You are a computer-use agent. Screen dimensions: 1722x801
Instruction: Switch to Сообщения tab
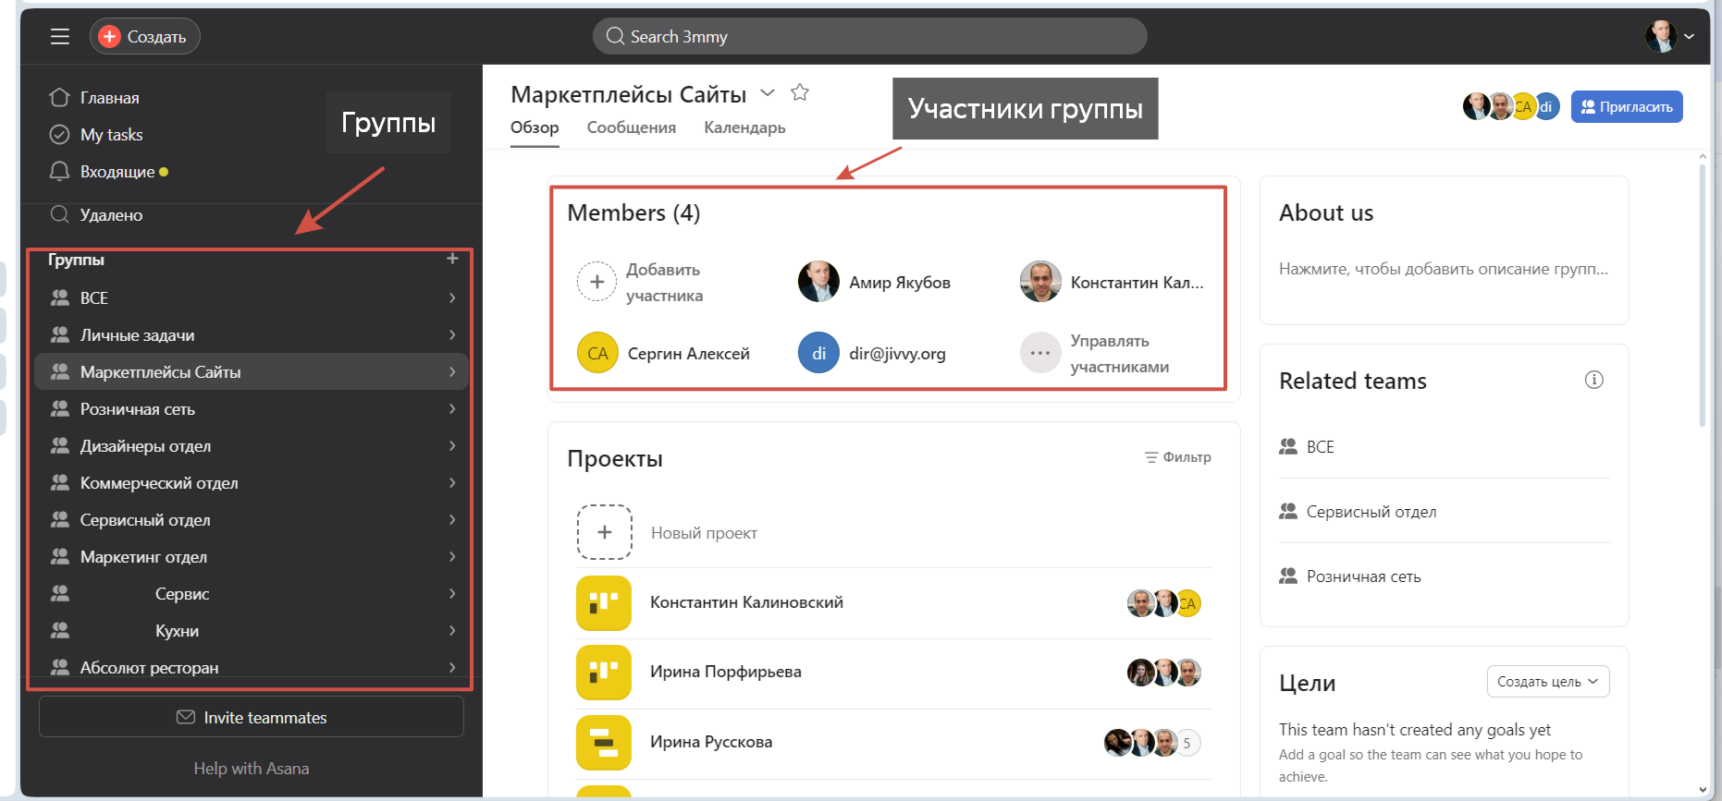coord(632,127)
